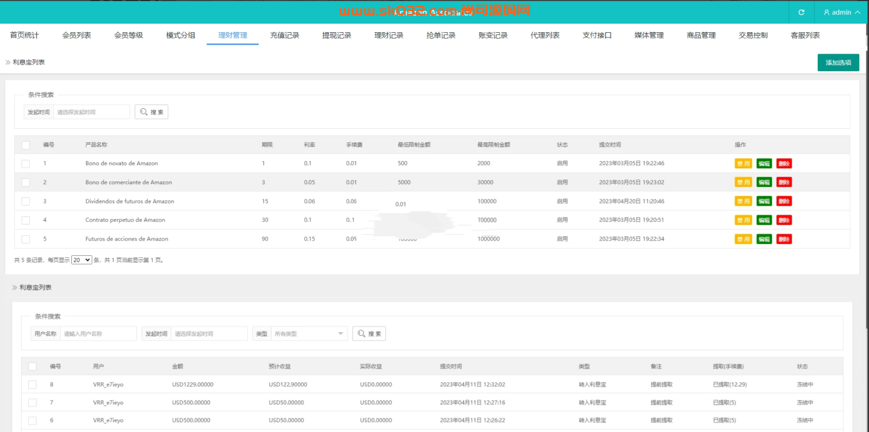This screenshot has width=869, height=432.
Task: Click amount USD1229.00000
Action: [x=193, y=384]
